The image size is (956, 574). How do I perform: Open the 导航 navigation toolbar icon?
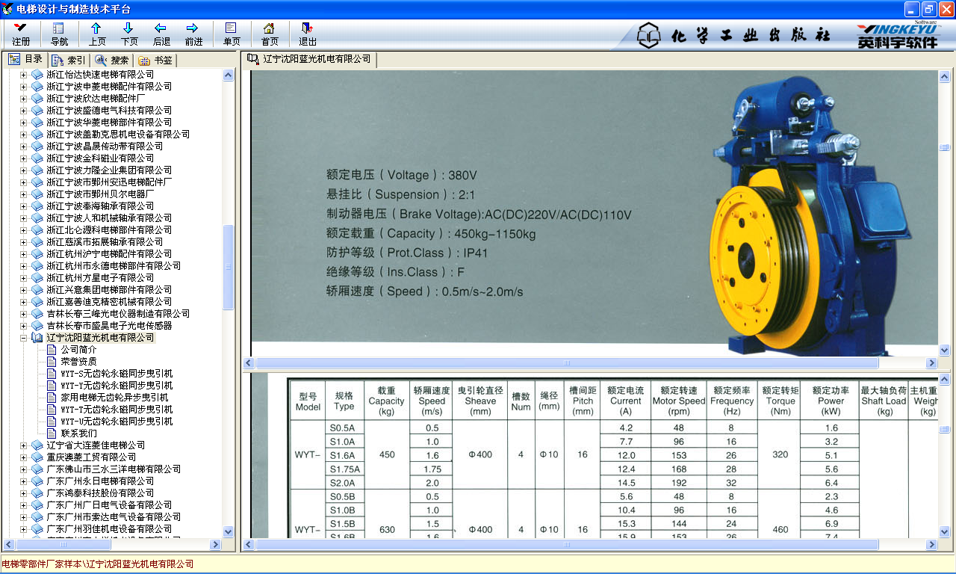pos(59,34)
